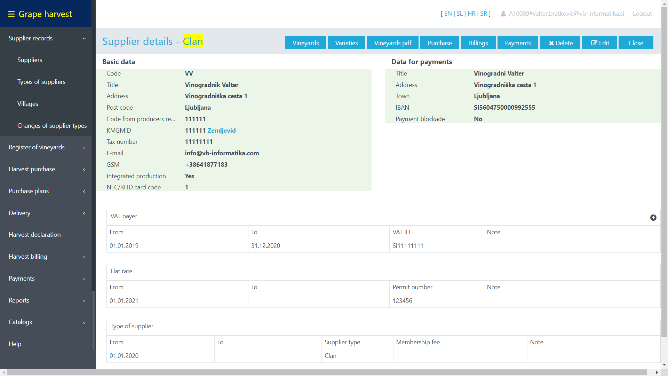Expand the Reports menu
The width and height of the screenshot is (668, 376).
[46, 300]
